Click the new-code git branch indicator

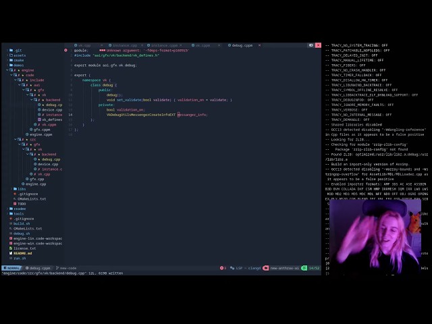66,268
